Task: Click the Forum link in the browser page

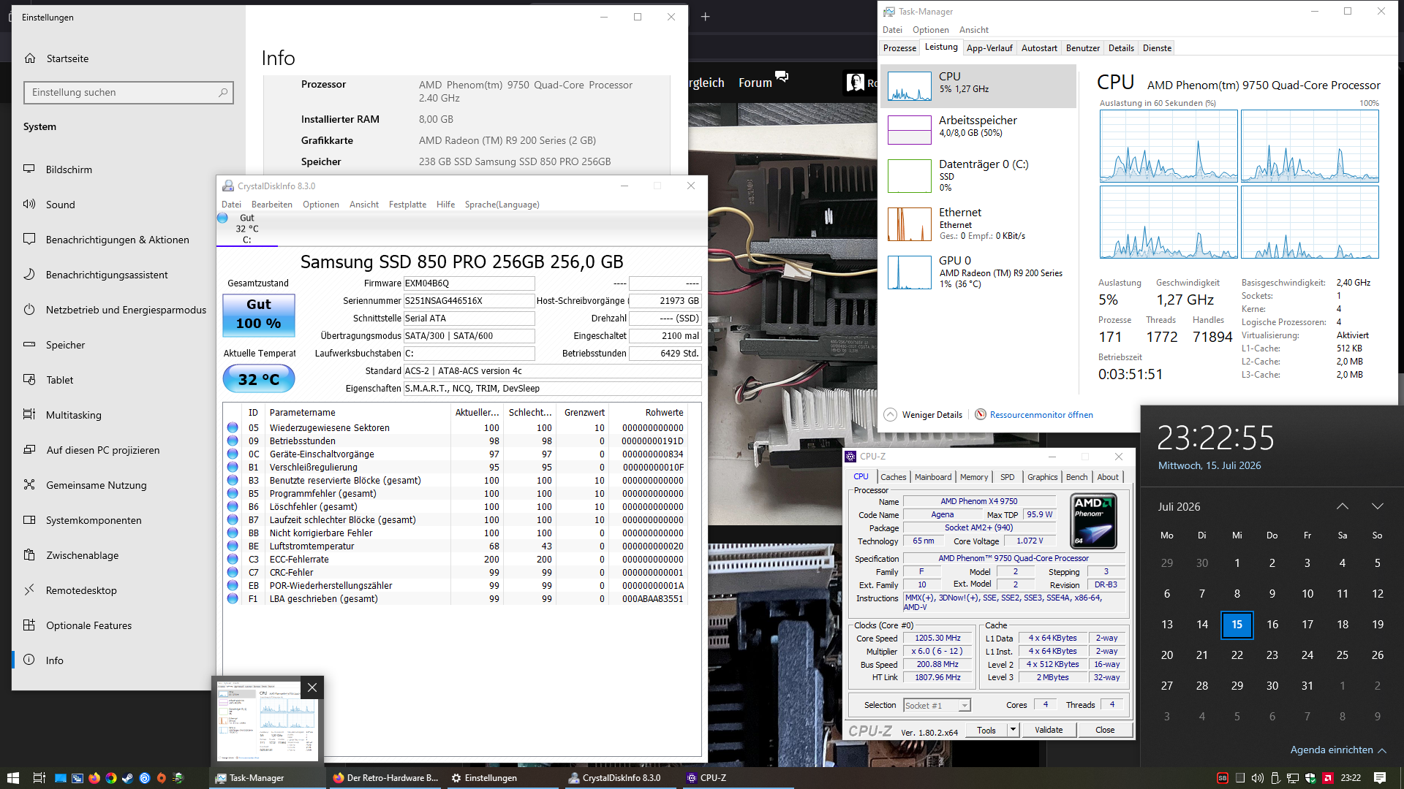Action: pos(755,83)
